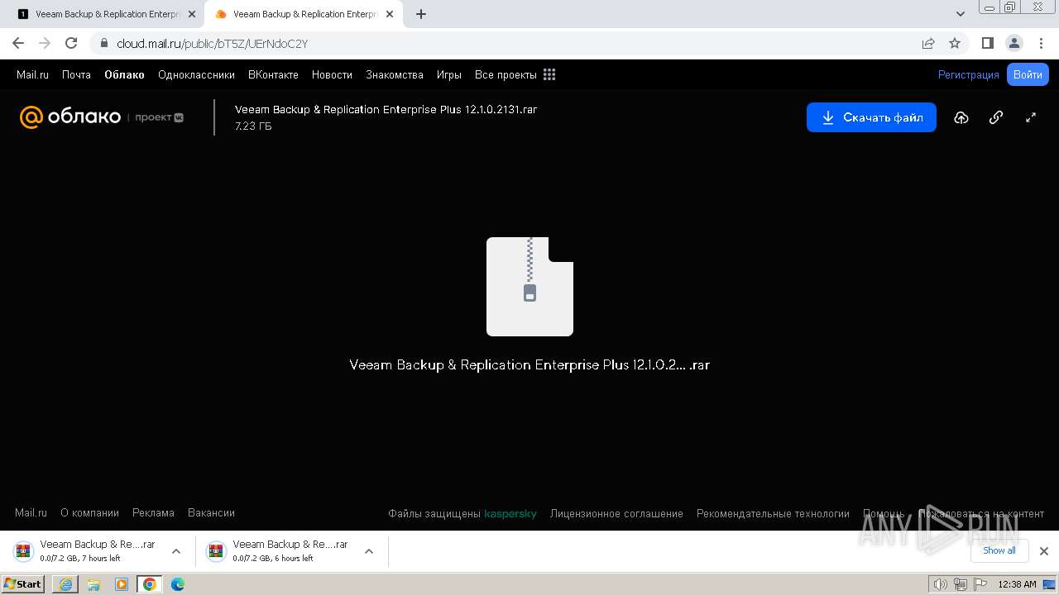The height and width of the screenshot is (595, 1059).
Task: Toggle the browser side panel icon
Action: point(988,43)
